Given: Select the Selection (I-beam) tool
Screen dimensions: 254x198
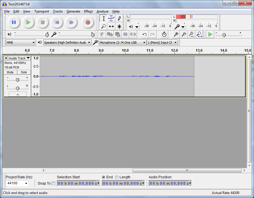Looking at the screenshot, I should click(x=104, y=19).
